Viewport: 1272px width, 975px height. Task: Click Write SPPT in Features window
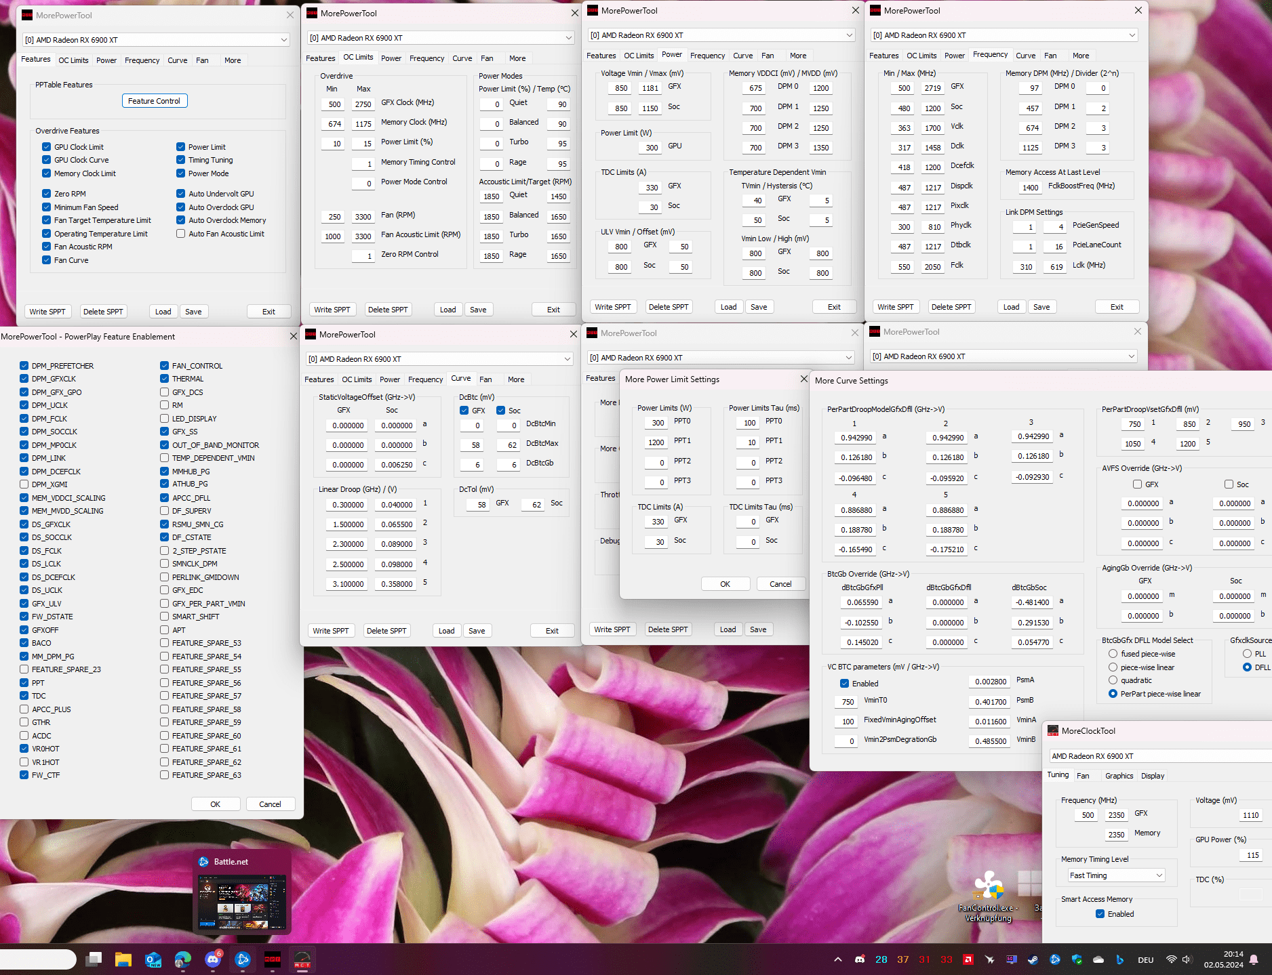(47, 312)
